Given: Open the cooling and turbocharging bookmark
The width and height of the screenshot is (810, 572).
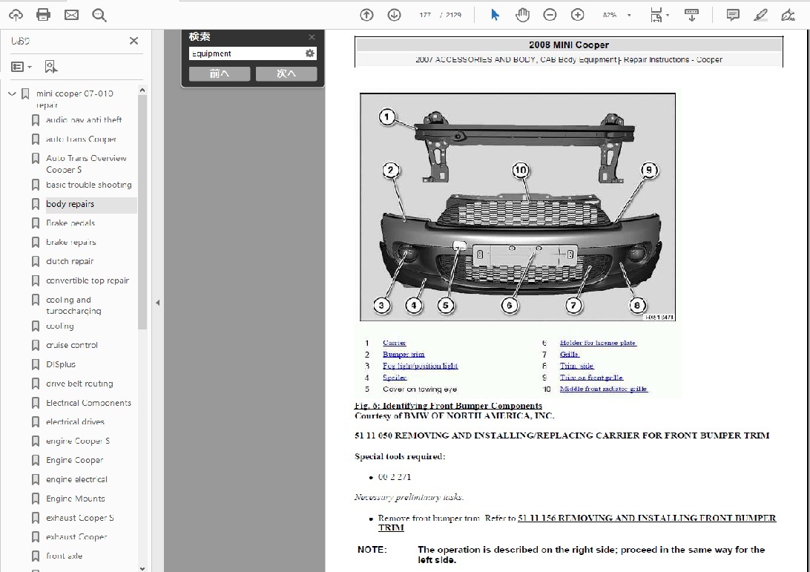Looking at the screenshot, I should (x=73, y=306).
